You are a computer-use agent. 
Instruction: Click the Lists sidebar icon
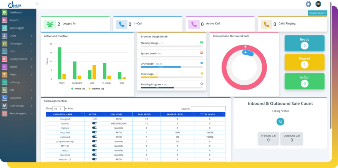(x=5, y=51)
